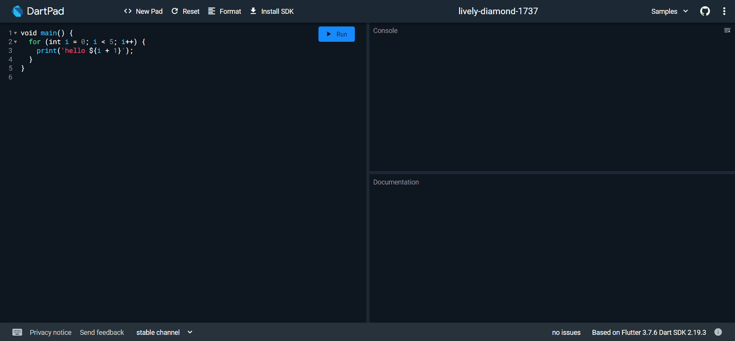The image size is (735, 341).
Task: Collapse the for loop fold arrow
Action: 15,42
